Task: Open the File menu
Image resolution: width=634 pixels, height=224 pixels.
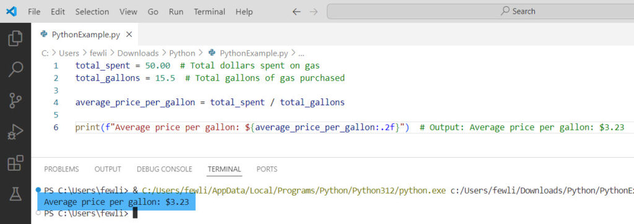Action: point(34,12)
